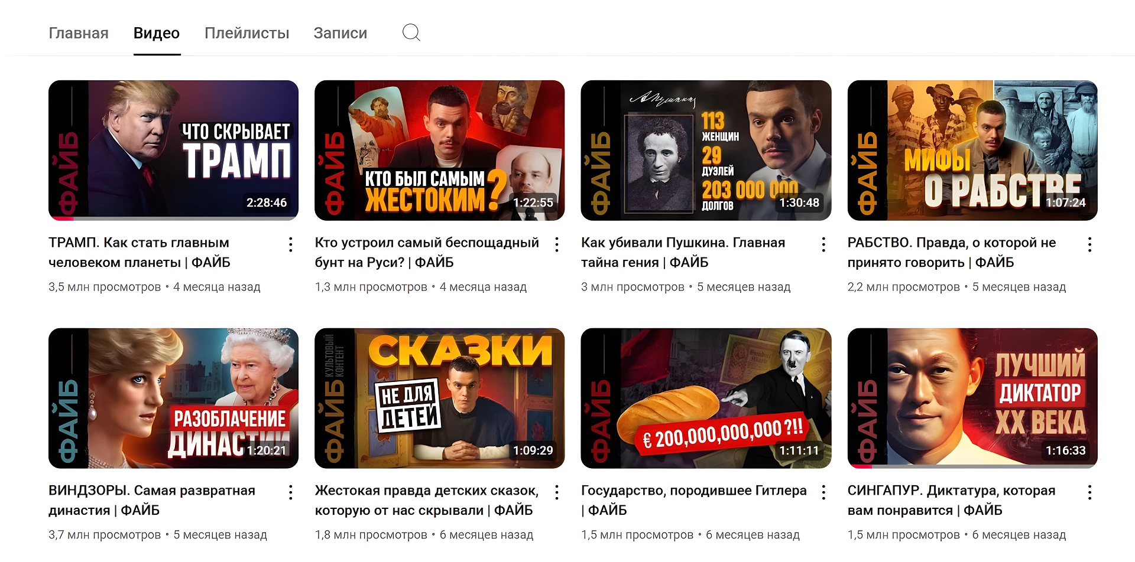Select the Видео tab
This screenshot has height=562, width=1135.
[x=157, y=33]
